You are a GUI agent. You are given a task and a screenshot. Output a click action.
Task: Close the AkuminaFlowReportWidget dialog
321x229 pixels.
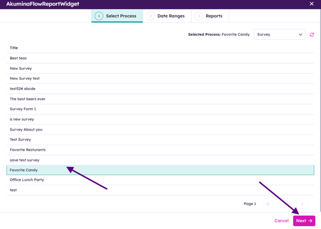pyautogui.click(x=312, y=4)
